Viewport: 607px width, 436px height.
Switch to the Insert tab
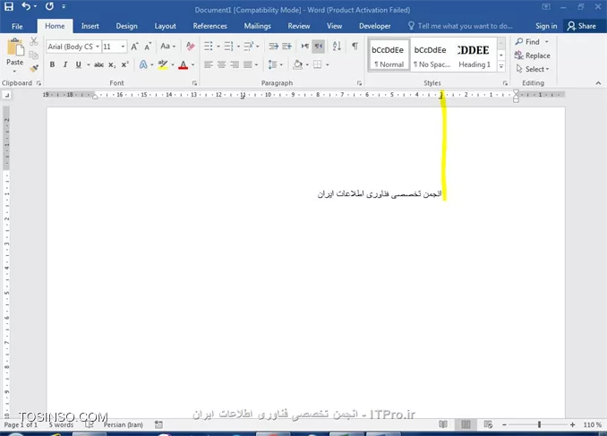(90, 26)
